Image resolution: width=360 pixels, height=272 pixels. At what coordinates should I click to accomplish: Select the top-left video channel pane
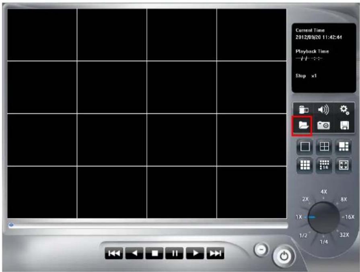click(42, 35)
